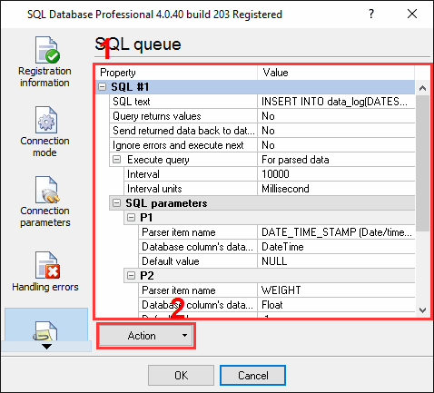Viewport: 434px width, 393px height.
Task: Click the property grid vertical scrollbar thumb
Action: tap(422, 163)
